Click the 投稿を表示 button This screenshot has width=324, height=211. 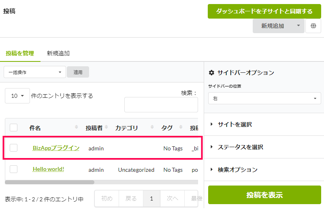(x=264, y=195)
